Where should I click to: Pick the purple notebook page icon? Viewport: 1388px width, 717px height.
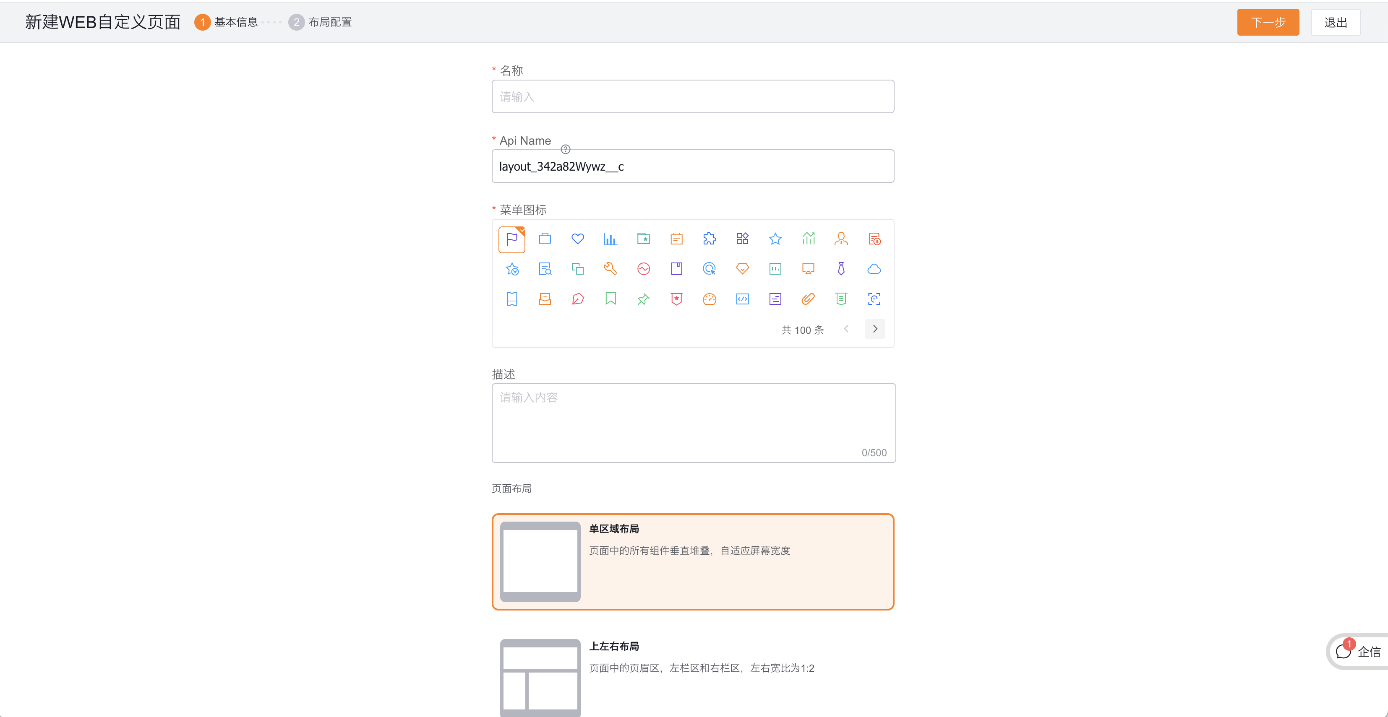coord(677,269)
